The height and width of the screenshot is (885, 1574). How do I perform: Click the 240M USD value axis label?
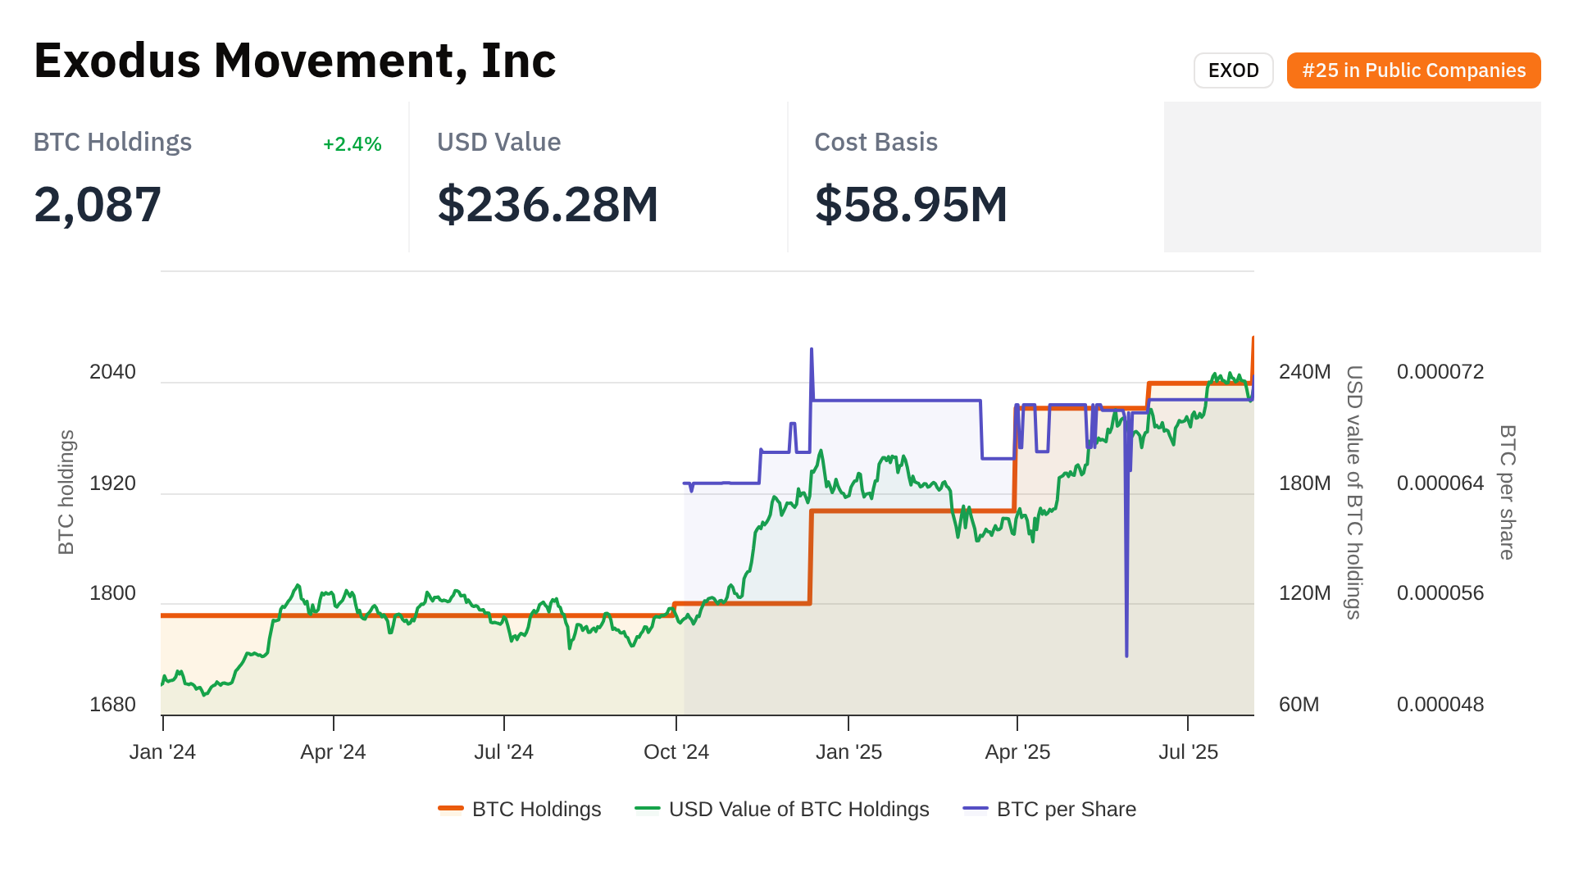click(1304, 372)
